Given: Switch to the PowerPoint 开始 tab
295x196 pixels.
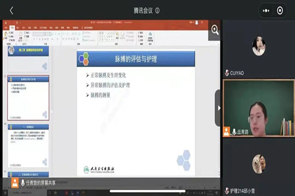Looking at the screenshot, I should 12,28.
